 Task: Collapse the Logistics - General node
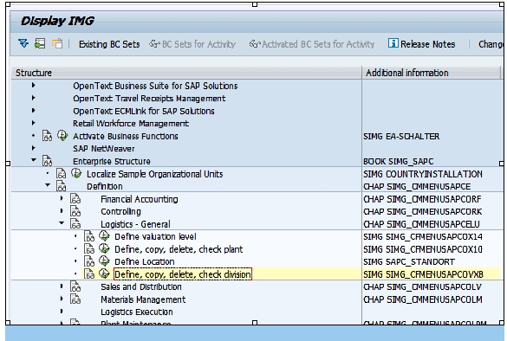pyautogui.click(x=62, y=223)
